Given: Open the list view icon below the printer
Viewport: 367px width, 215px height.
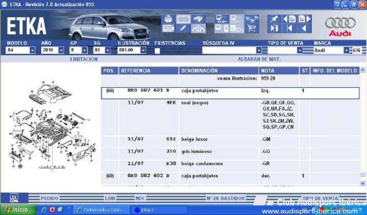Looking at the screenshot, I should 168,28.
